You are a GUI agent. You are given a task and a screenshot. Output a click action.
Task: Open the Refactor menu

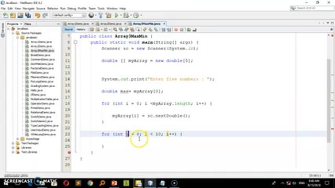tap(52, 8)
